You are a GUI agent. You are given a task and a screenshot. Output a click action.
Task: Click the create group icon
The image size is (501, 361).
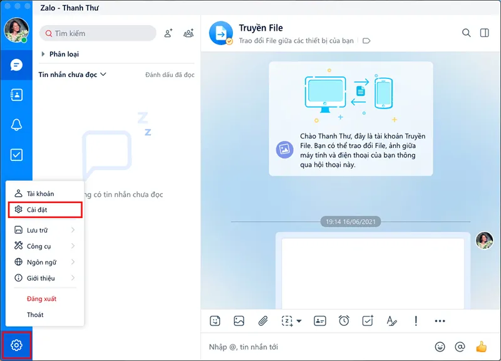pos(188,33)
